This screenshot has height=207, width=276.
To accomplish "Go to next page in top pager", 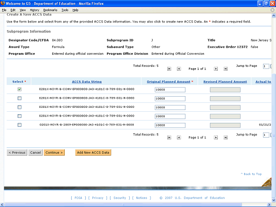I will (x=216, y=69).
